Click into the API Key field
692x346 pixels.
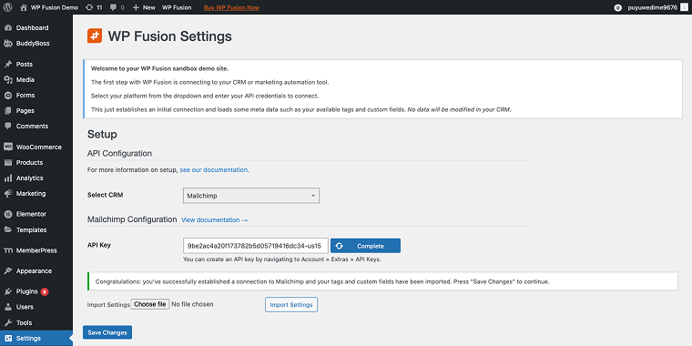coord(256,246)
